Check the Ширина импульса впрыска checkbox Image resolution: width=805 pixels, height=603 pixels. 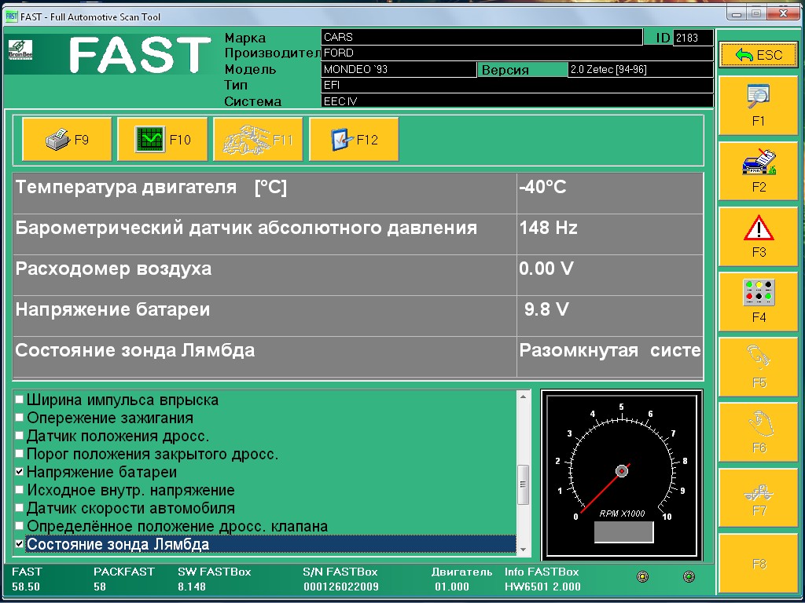click(x=20, y=400)
